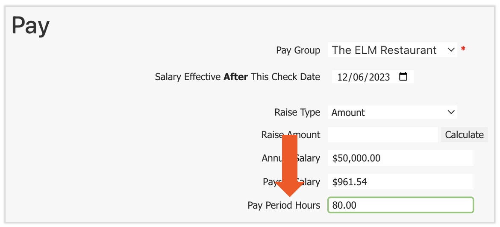
Task: Select the month segment of the check date
Action: (343, 77)
